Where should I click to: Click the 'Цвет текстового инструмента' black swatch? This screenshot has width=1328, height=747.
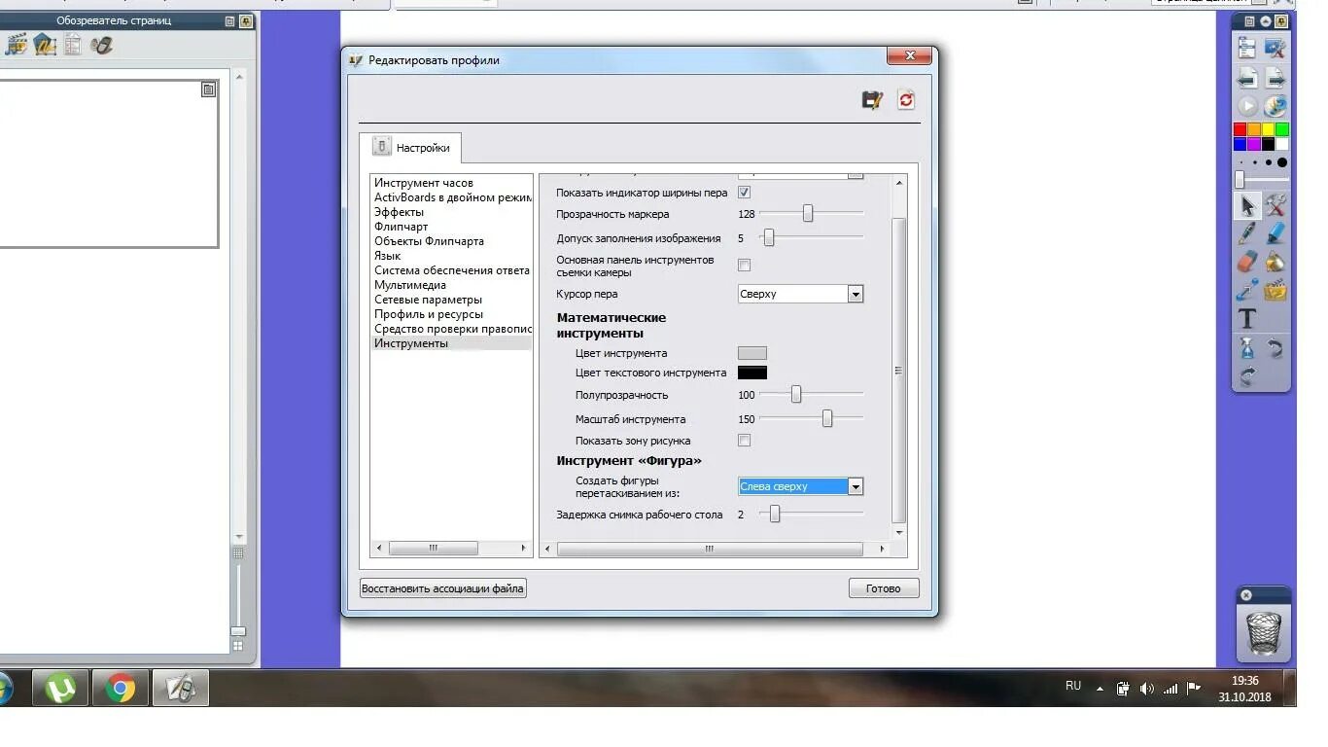tap(752, 373)
